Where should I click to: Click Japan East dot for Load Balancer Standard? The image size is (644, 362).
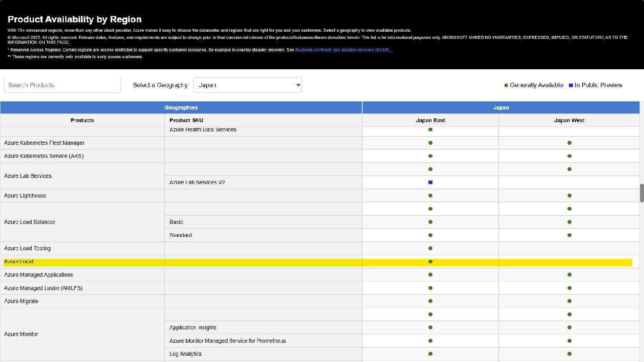[430, 235]
